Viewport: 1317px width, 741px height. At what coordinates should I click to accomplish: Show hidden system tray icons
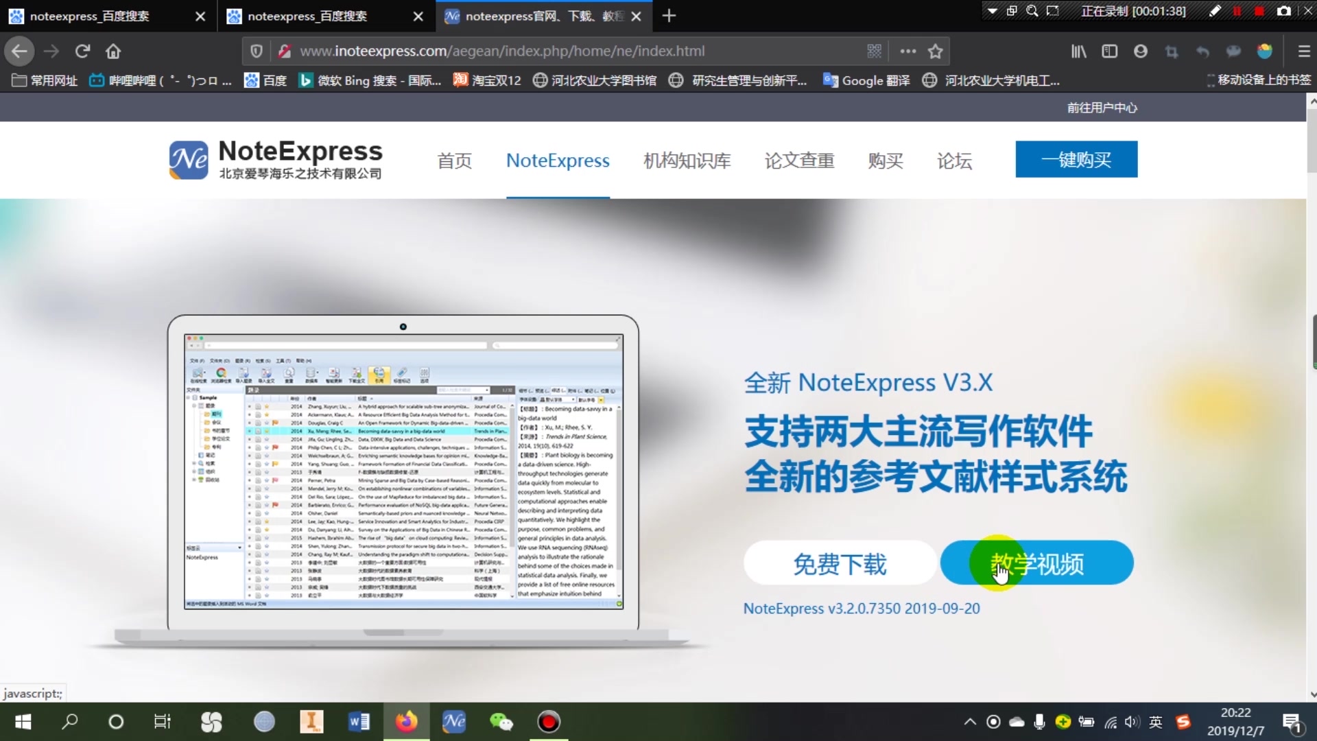[970, 722]
